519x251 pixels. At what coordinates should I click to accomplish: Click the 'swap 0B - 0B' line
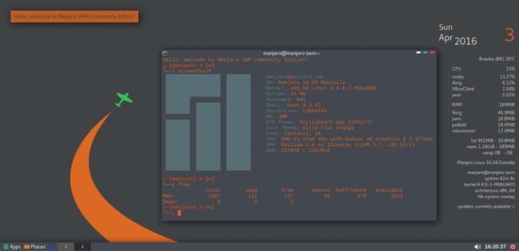coord(499,152)
